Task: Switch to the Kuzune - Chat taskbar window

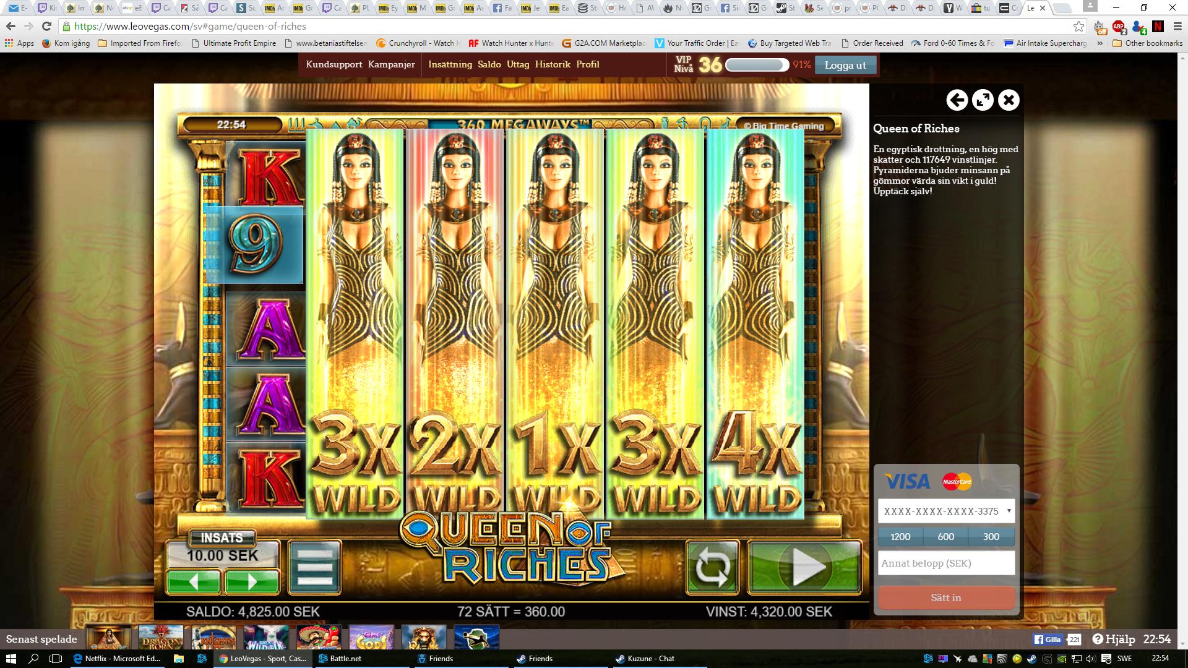Action: pyautogui.click(x=658, y=659)
